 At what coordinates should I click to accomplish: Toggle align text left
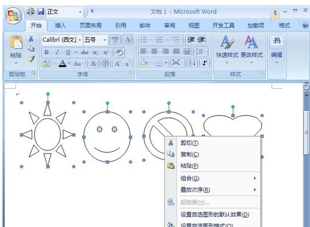tap(144, 51)
